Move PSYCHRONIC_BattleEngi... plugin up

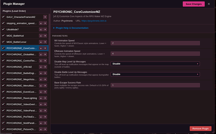click(41, 73)
